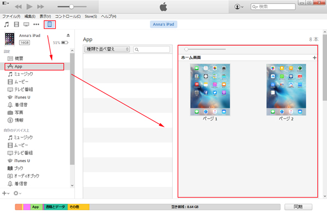327x215 pixels.
Task: Adjust the playback volume slider
Action: [x=72, y=7]
